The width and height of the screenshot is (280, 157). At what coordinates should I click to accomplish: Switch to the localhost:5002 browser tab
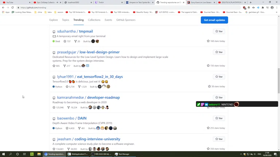(78, 3)
